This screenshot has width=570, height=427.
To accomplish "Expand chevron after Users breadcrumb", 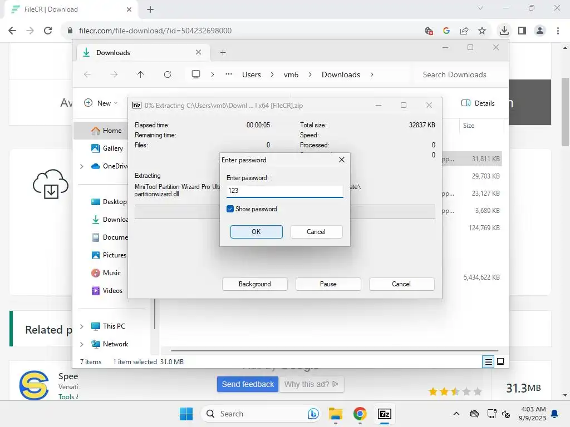I will tap(272, 75).
